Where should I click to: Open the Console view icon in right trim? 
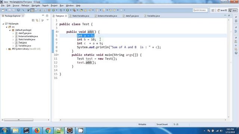click(x=236, y=53)
